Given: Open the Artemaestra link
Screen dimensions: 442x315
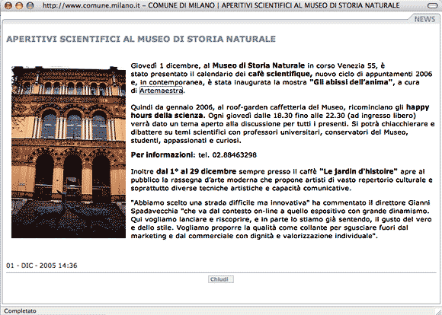Looking at the screenshot, I should pos(162,91).
